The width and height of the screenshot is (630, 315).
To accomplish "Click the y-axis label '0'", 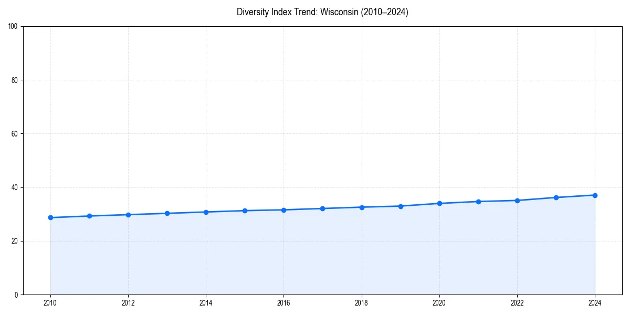I will (x=17, y=295).
